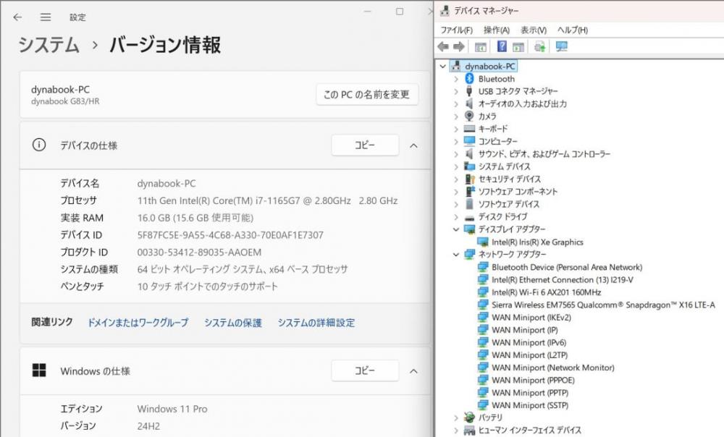The image size is (724, 437).
Task: Select Sierra Wireless EM7565 LTE-A adapter
Action: [x=603, y=305]
